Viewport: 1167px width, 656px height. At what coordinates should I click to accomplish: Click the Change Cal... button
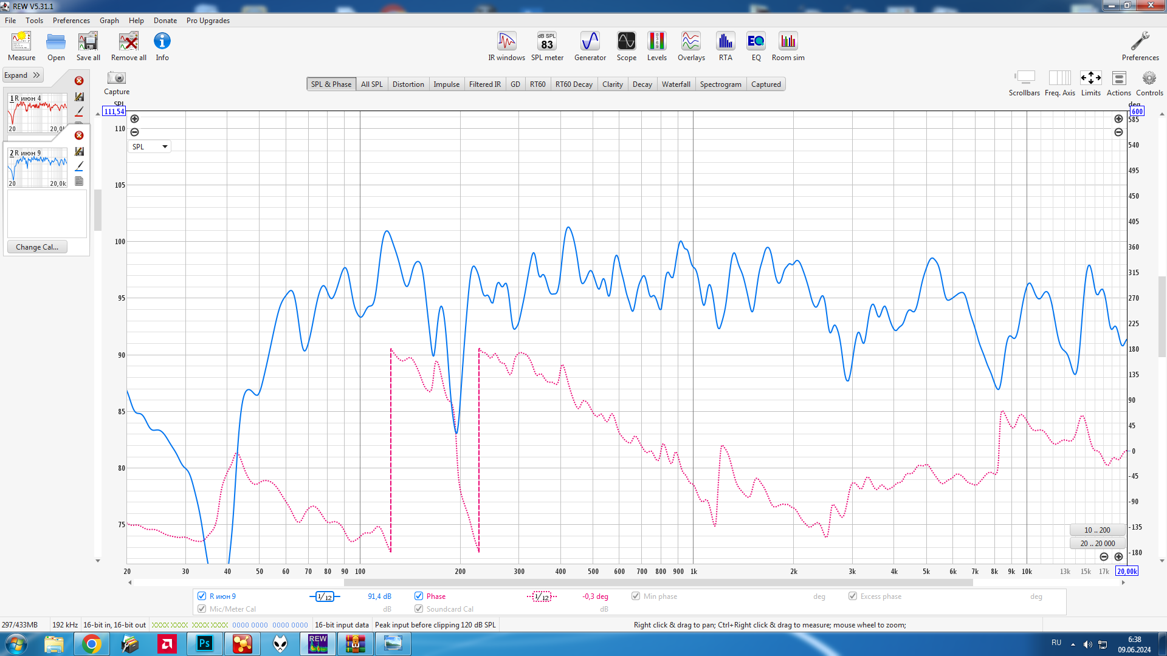click(x=37, y=247)
